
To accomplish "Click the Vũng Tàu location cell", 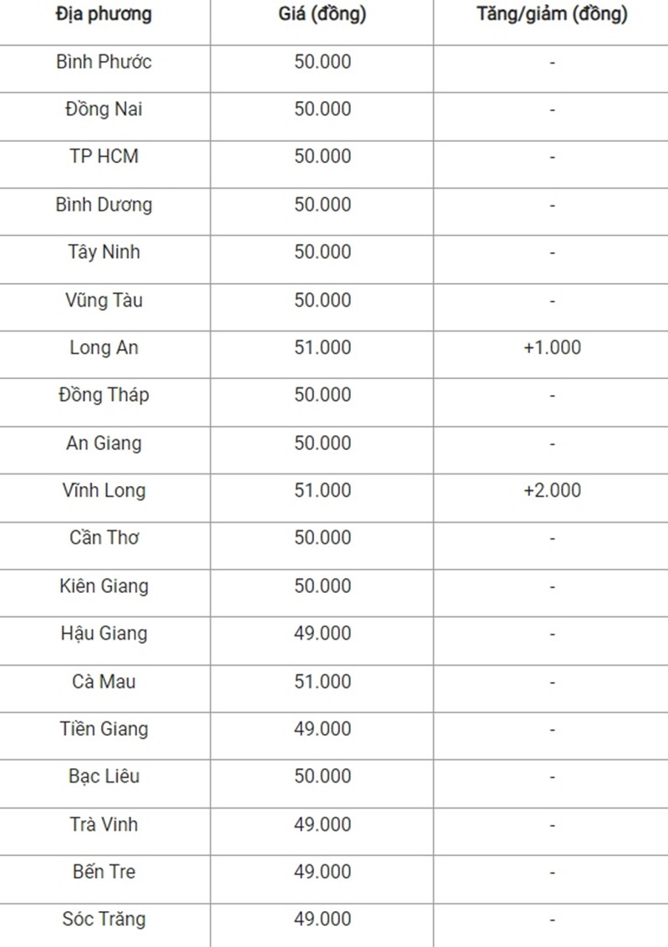I will coord(104,300).
